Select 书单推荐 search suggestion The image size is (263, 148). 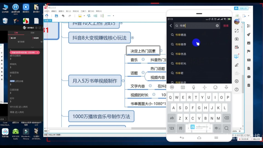[x=181, y=44]
